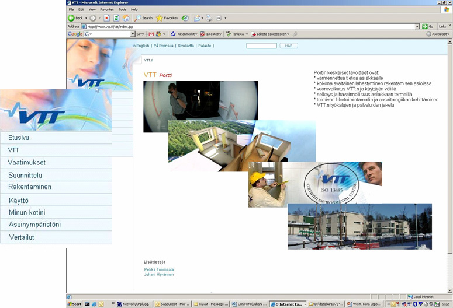Open the address bar dropdown arrow
Viewport: 453px width, 308px height.
[x=417, y=26]
